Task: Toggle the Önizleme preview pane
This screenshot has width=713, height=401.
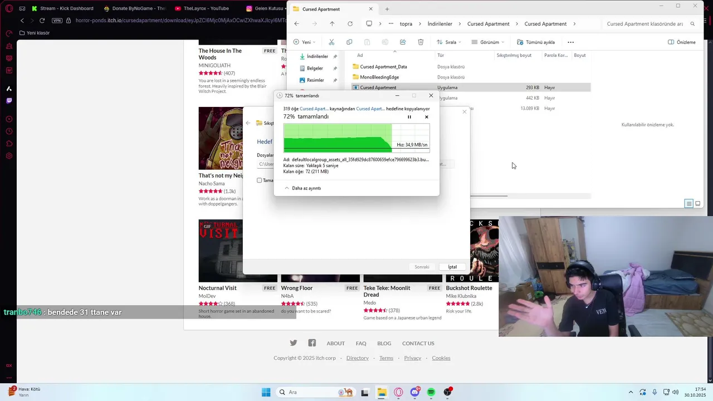Action: click(x=682, y=42)
